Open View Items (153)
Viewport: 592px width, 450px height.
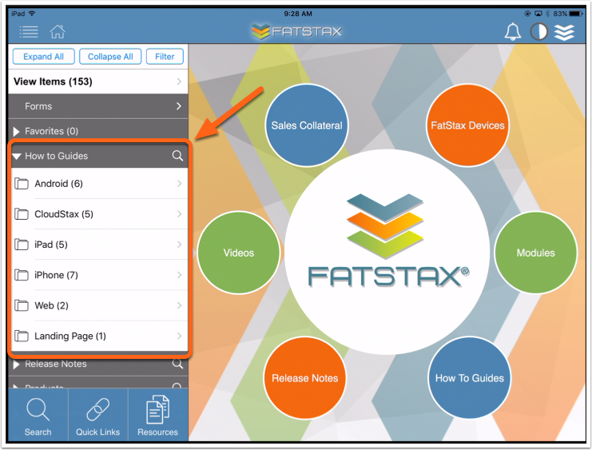click(x=98, y=82)
